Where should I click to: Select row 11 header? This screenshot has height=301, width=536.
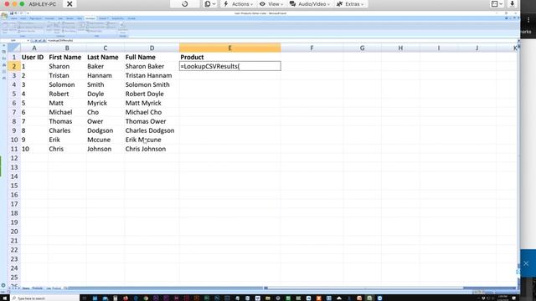[x=14, y=149]
